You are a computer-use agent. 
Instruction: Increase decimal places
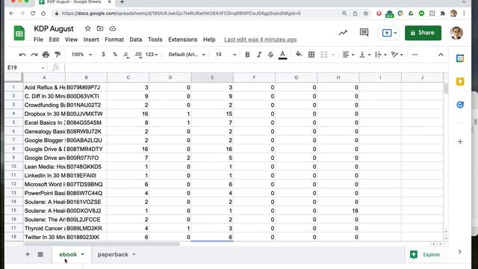click(x=138, y=55)
